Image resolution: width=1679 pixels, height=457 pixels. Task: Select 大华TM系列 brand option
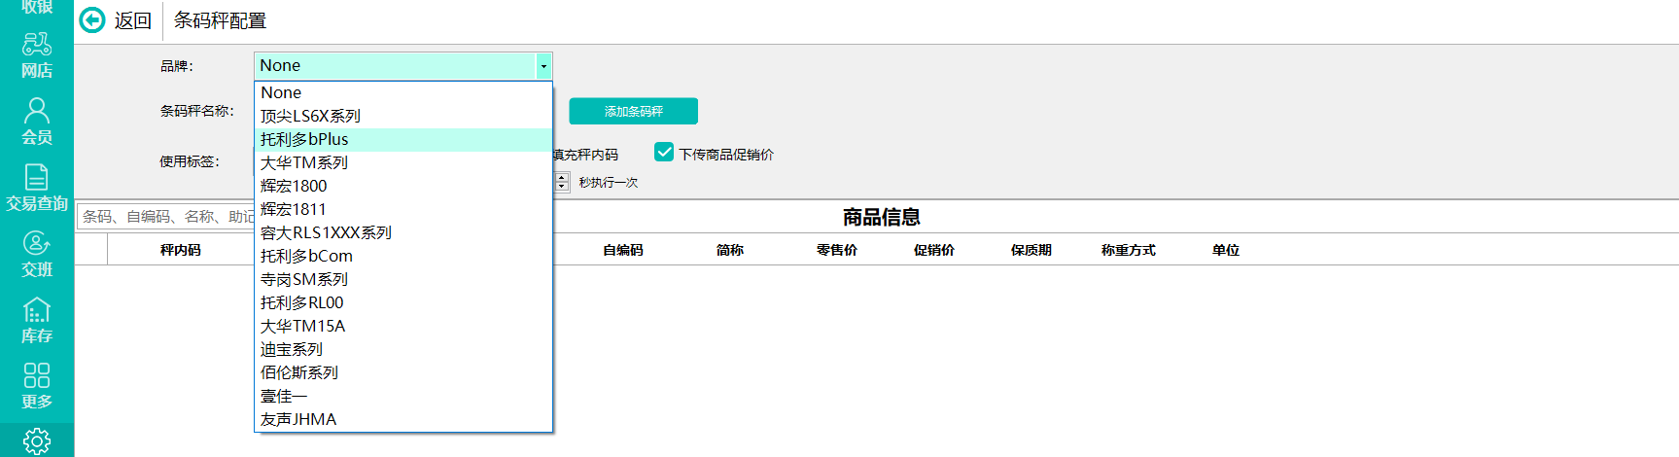(403, 162)
